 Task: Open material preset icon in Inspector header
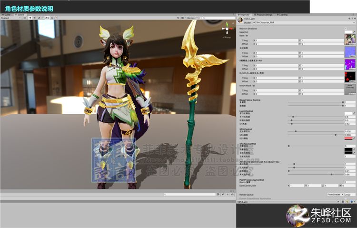(352, 19)
